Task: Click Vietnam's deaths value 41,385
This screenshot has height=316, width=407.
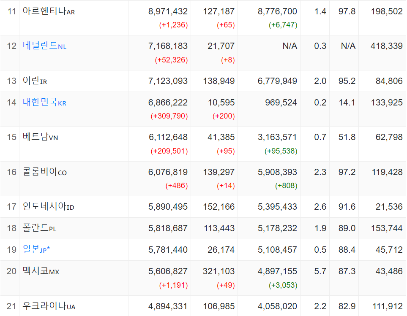Action: [x=221, y=137]
